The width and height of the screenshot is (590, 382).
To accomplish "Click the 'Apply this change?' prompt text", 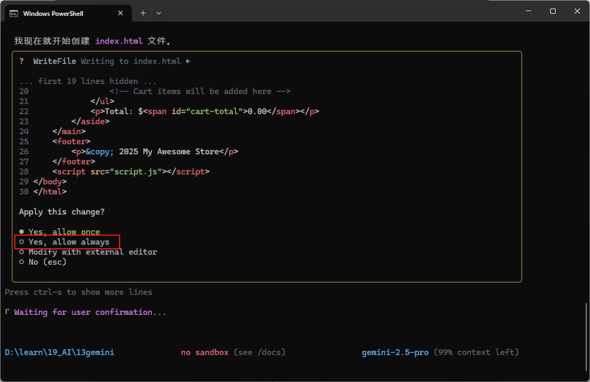I will click(62, 212).
